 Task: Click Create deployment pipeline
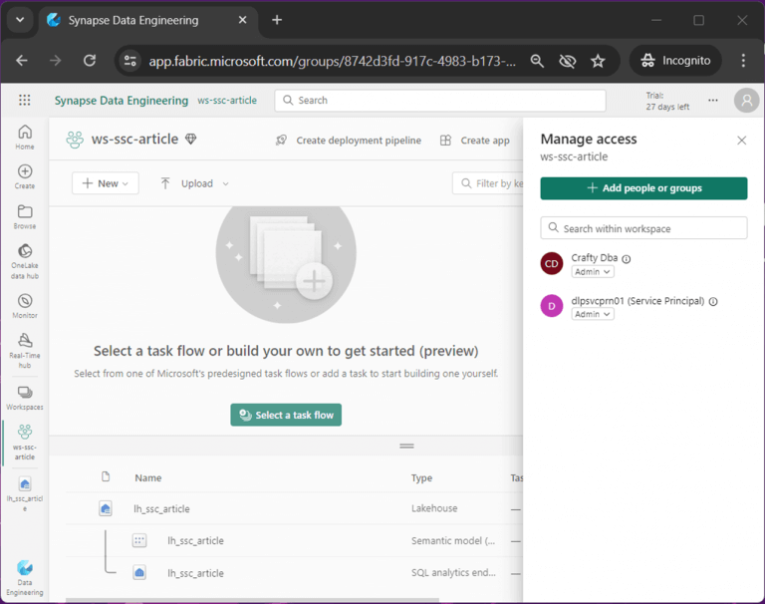tap(349, 141)
